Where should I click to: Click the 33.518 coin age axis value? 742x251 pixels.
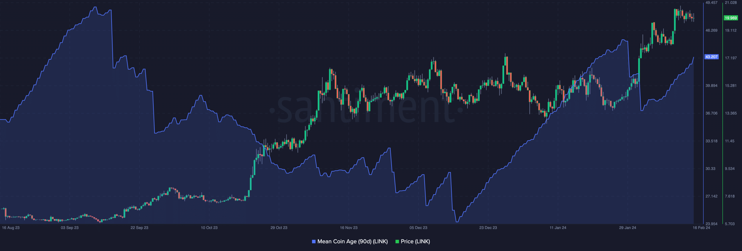tap(712, 141)
